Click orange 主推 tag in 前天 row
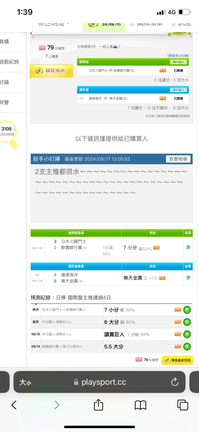 point(177,322)
